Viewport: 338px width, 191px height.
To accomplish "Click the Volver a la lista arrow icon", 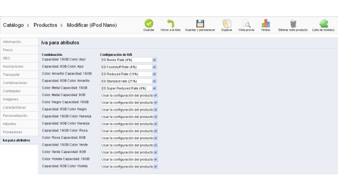I will [x=171, y=23].
